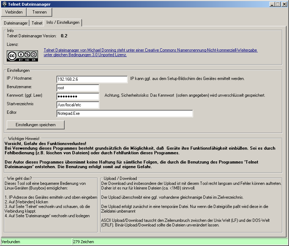
Task: Open the Telnet tab
Action: (x=37, y=23)
